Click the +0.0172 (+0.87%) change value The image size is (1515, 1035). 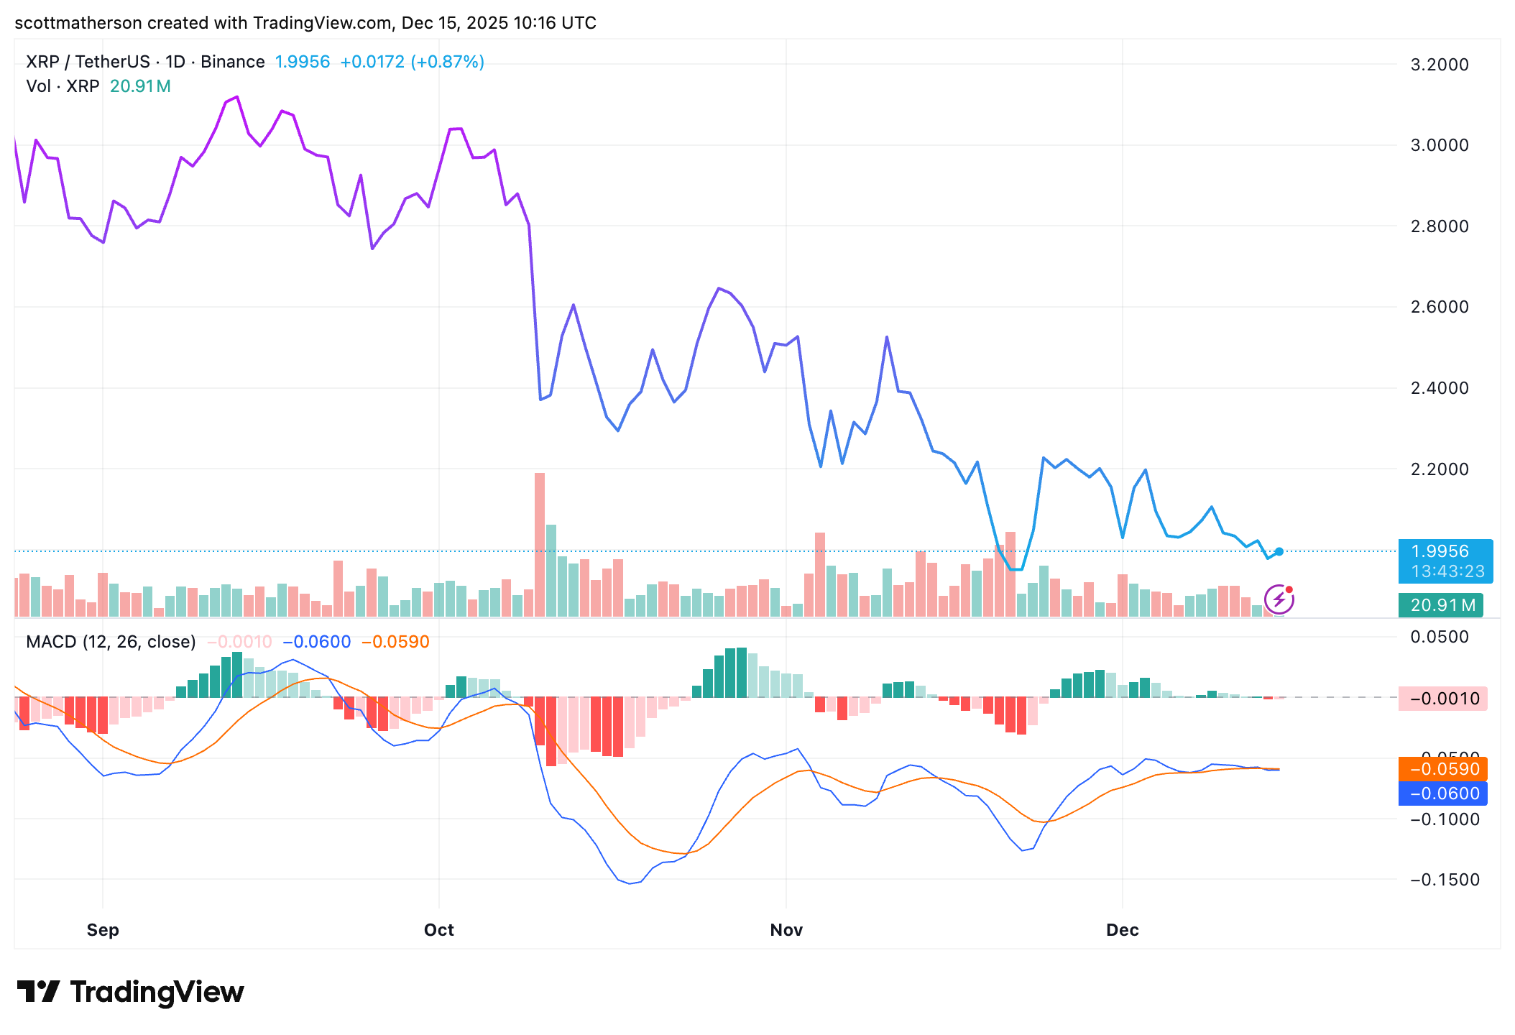tap(412, 62)
